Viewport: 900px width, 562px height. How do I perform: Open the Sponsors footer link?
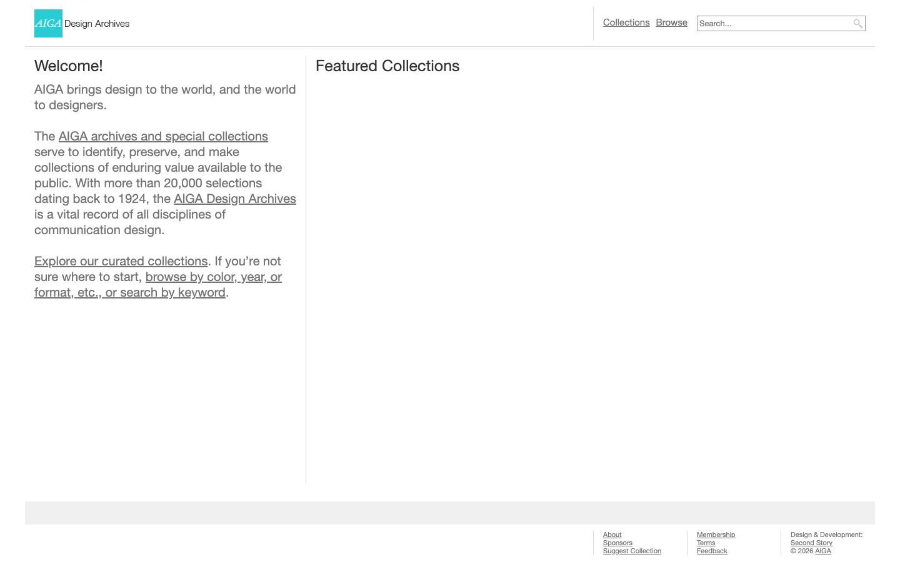click(x=617, y=543)
